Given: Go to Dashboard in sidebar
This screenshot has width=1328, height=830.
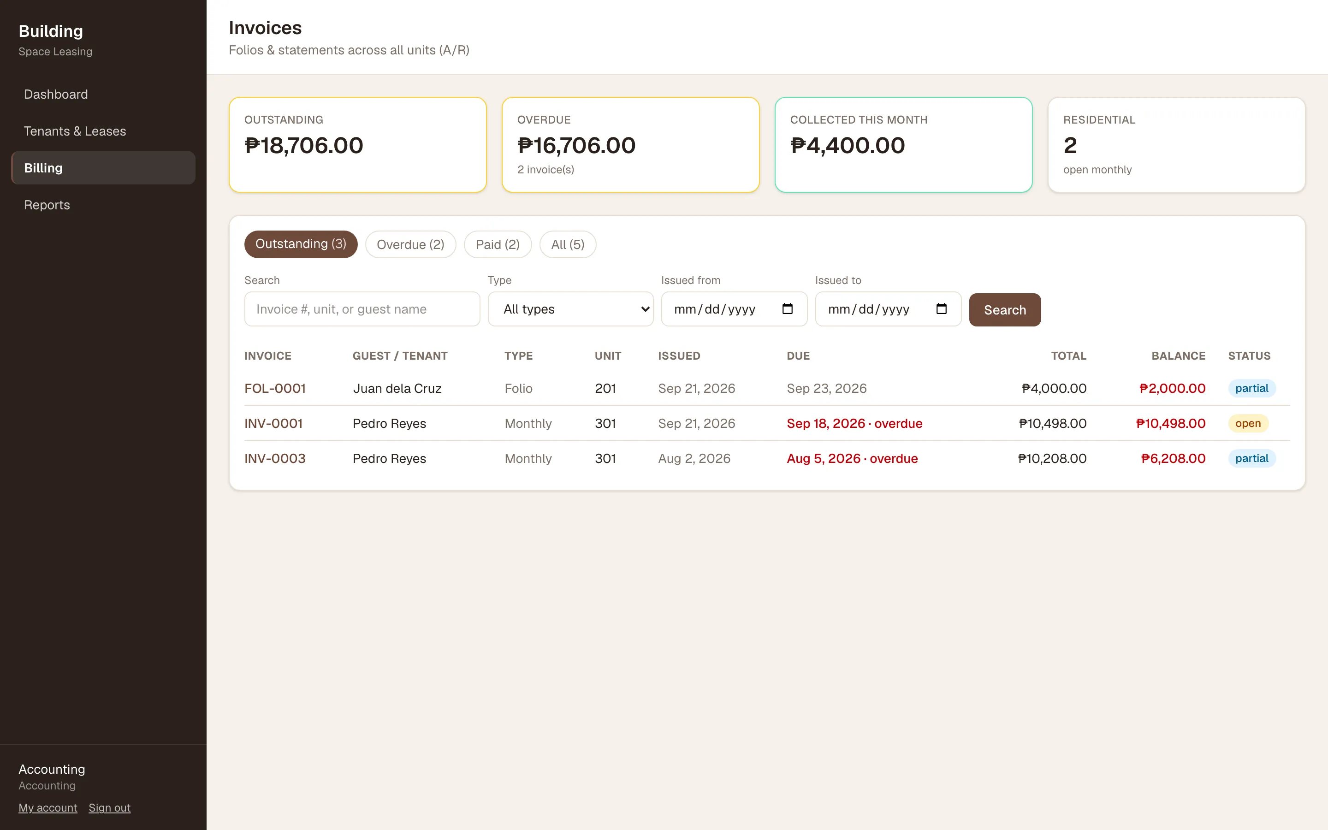Looking at the screenshot, I should (103, 95).
